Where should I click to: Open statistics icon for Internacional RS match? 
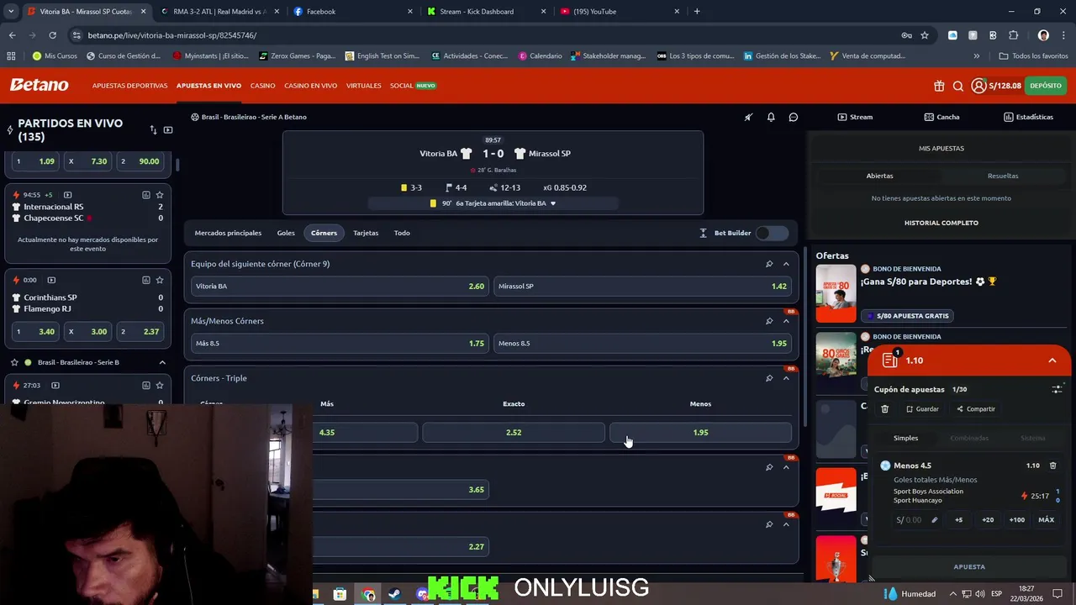coord(146,195)
